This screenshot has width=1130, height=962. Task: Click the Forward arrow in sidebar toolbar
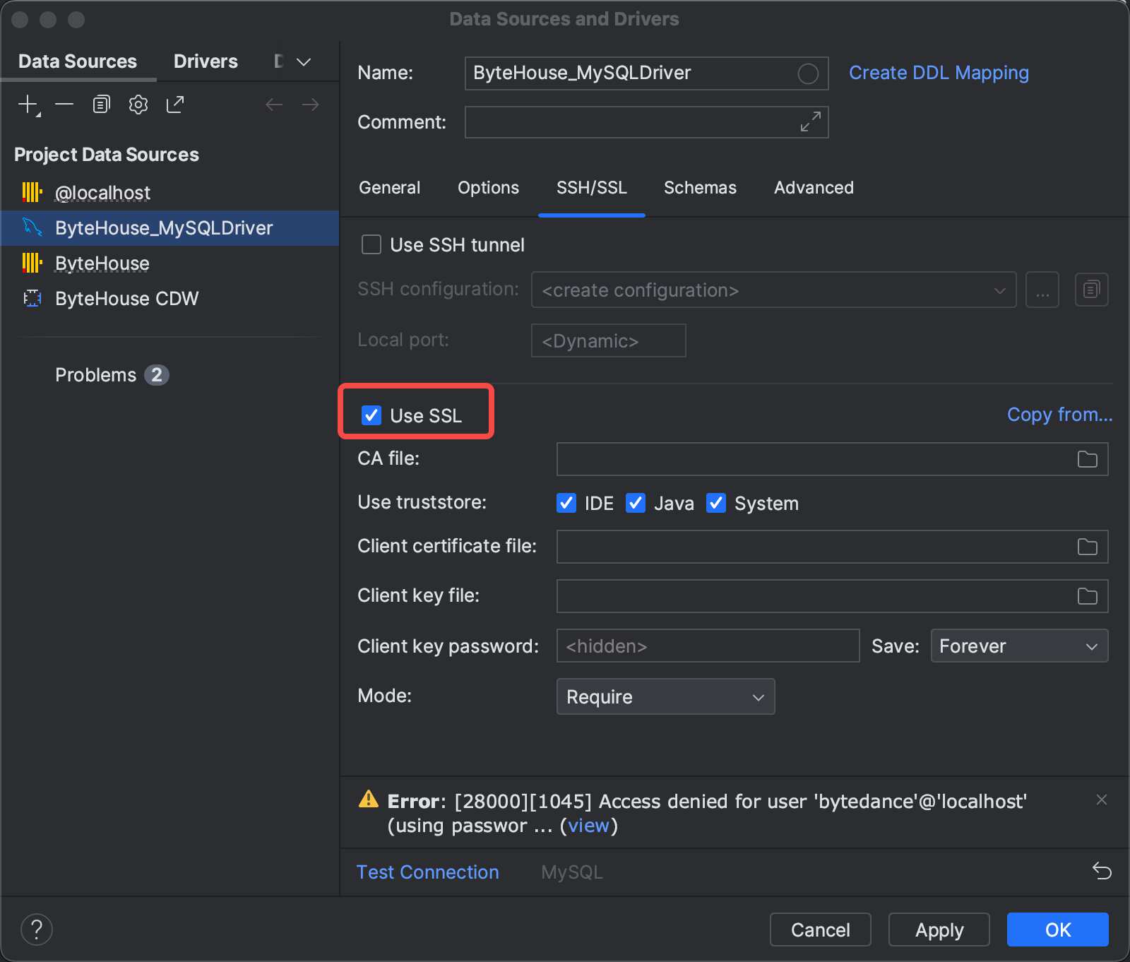click(x=311, y=105)
